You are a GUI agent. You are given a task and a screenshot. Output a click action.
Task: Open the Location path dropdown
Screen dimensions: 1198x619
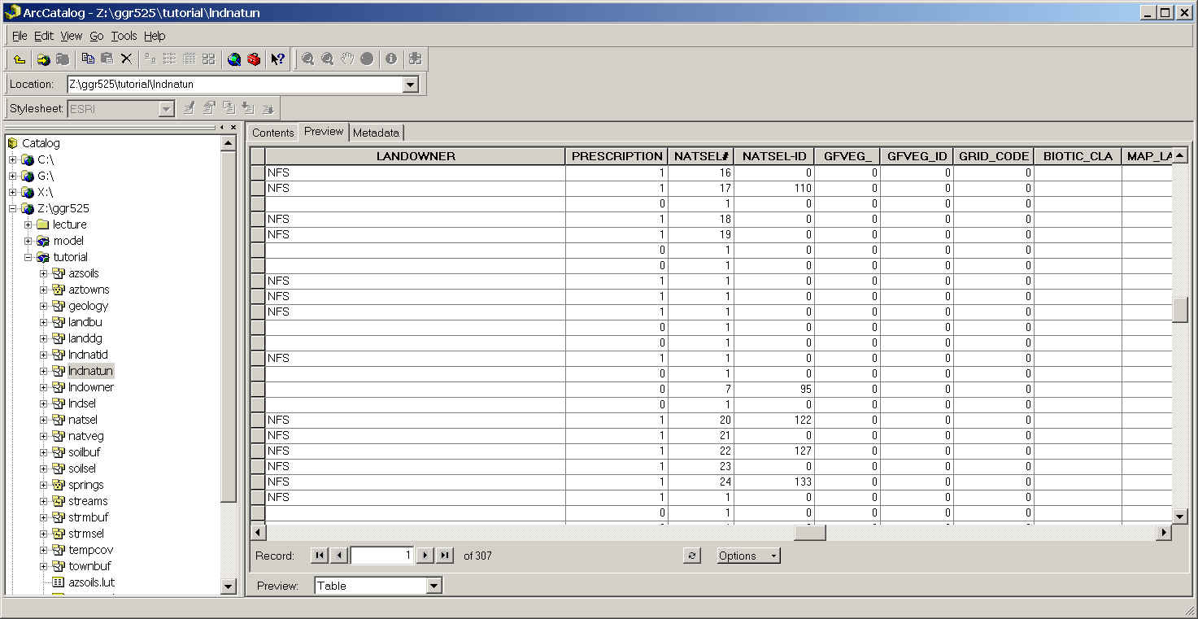(x=410, y=85)
